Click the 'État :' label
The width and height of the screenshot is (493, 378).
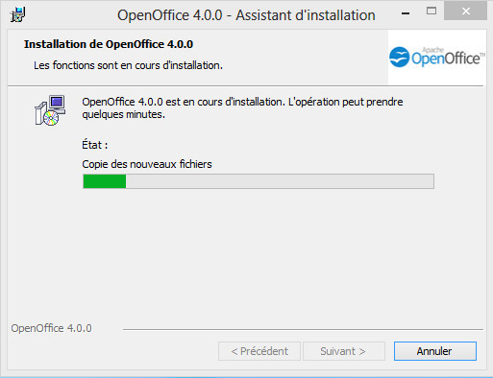[x=95, y=145]
